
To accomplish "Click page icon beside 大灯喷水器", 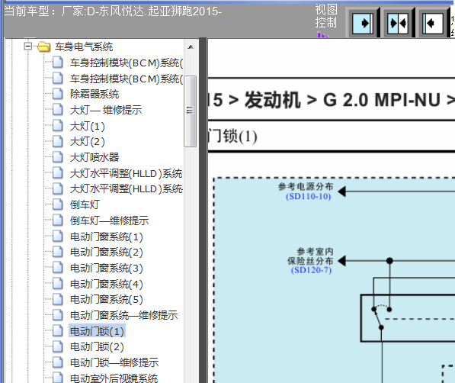I will click(57, 157).
